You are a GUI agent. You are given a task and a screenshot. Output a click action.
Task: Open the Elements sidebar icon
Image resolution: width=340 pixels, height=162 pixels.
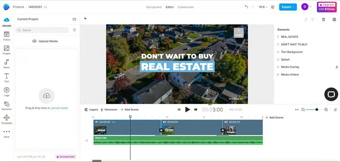pyautogui.click(x=7, y=105)
